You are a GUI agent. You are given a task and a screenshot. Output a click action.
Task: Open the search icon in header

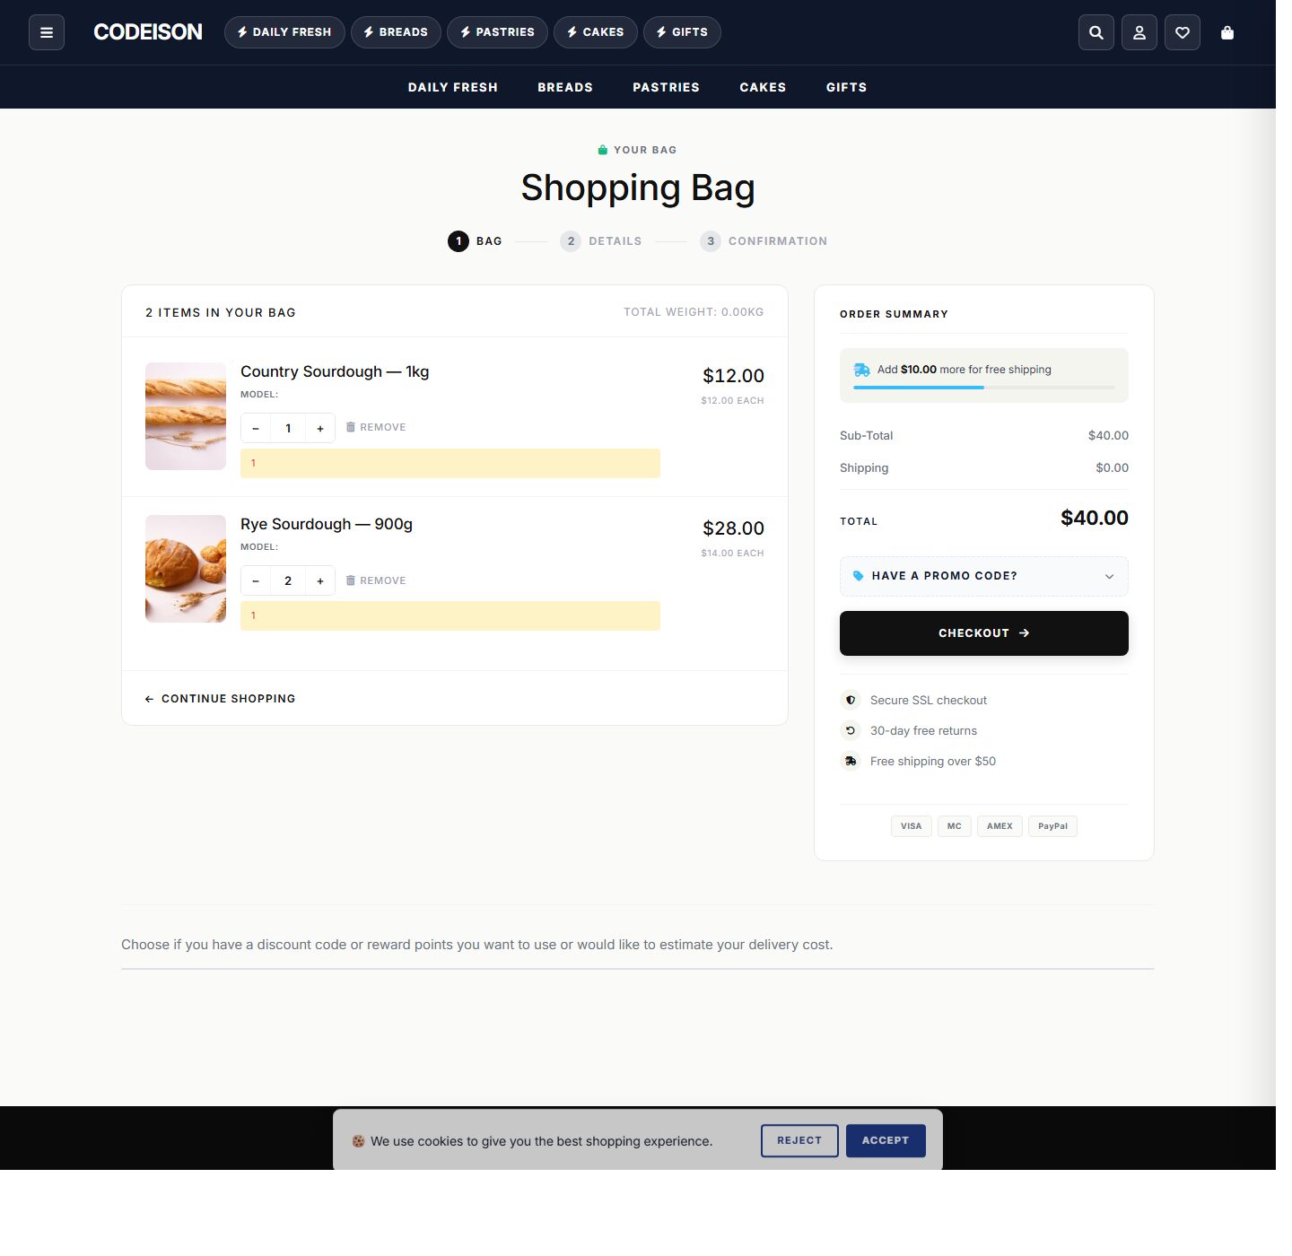coord(1096,32)
